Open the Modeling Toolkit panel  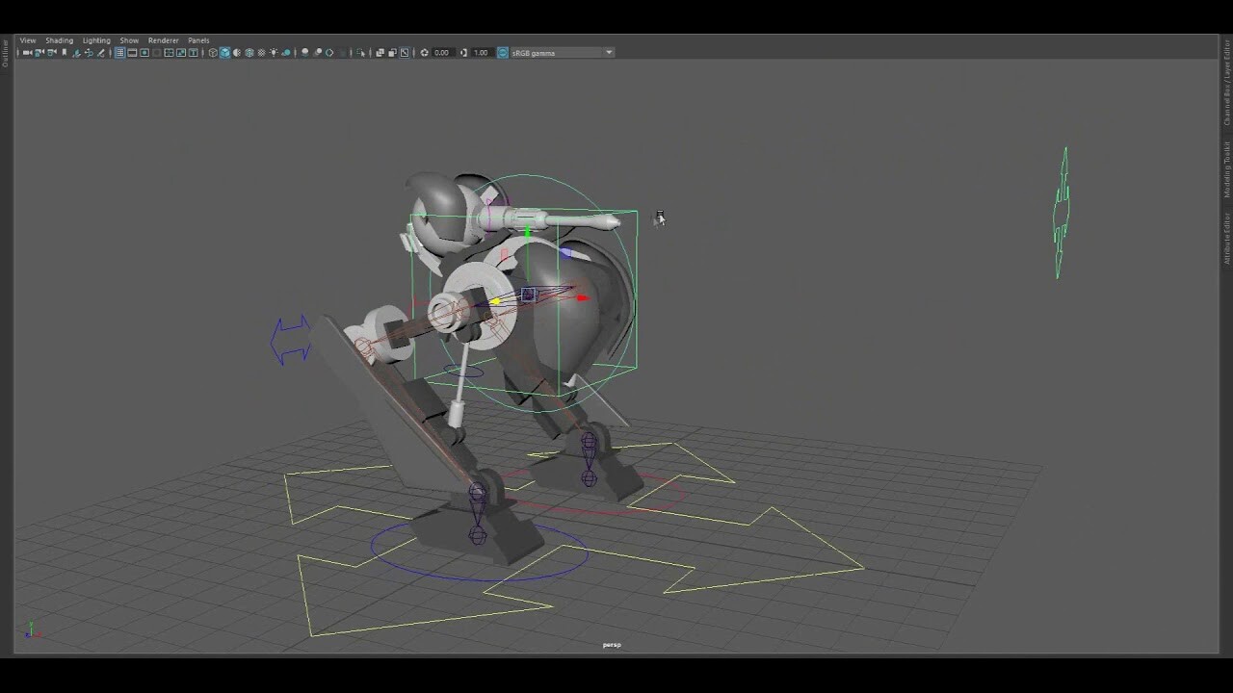[1224, 168]
